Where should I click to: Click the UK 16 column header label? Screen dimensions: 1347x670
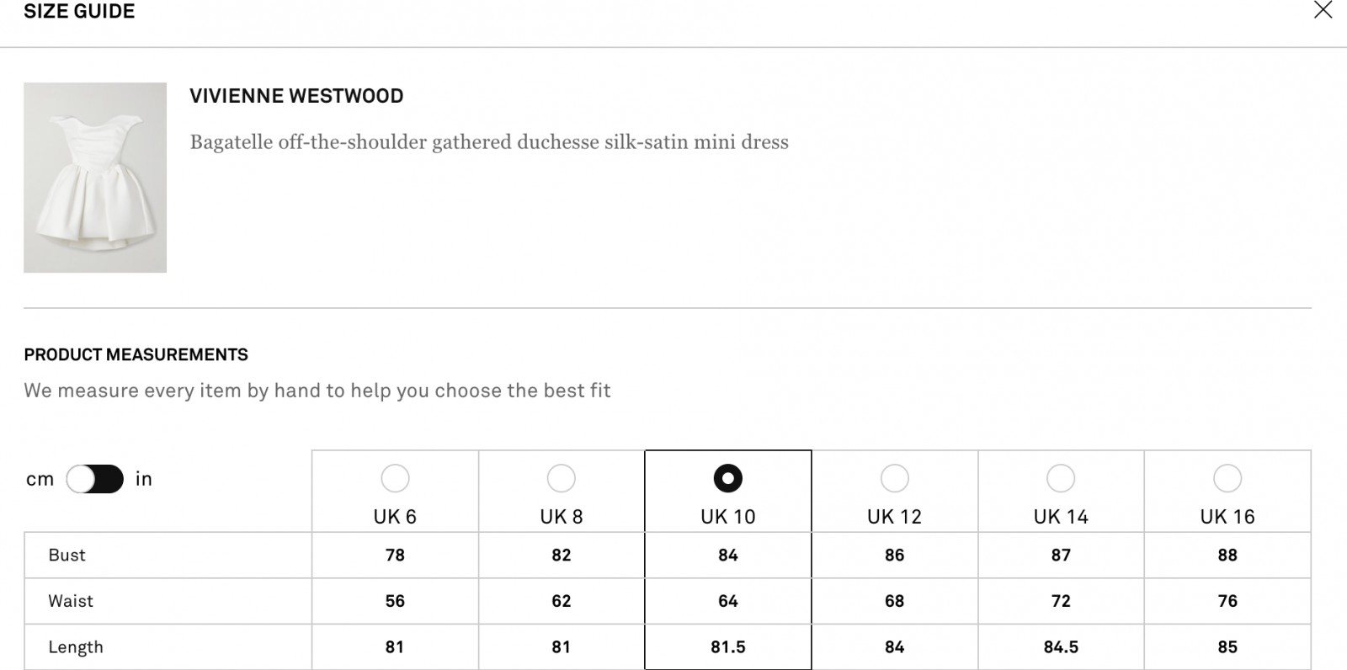pos(1227,517)
